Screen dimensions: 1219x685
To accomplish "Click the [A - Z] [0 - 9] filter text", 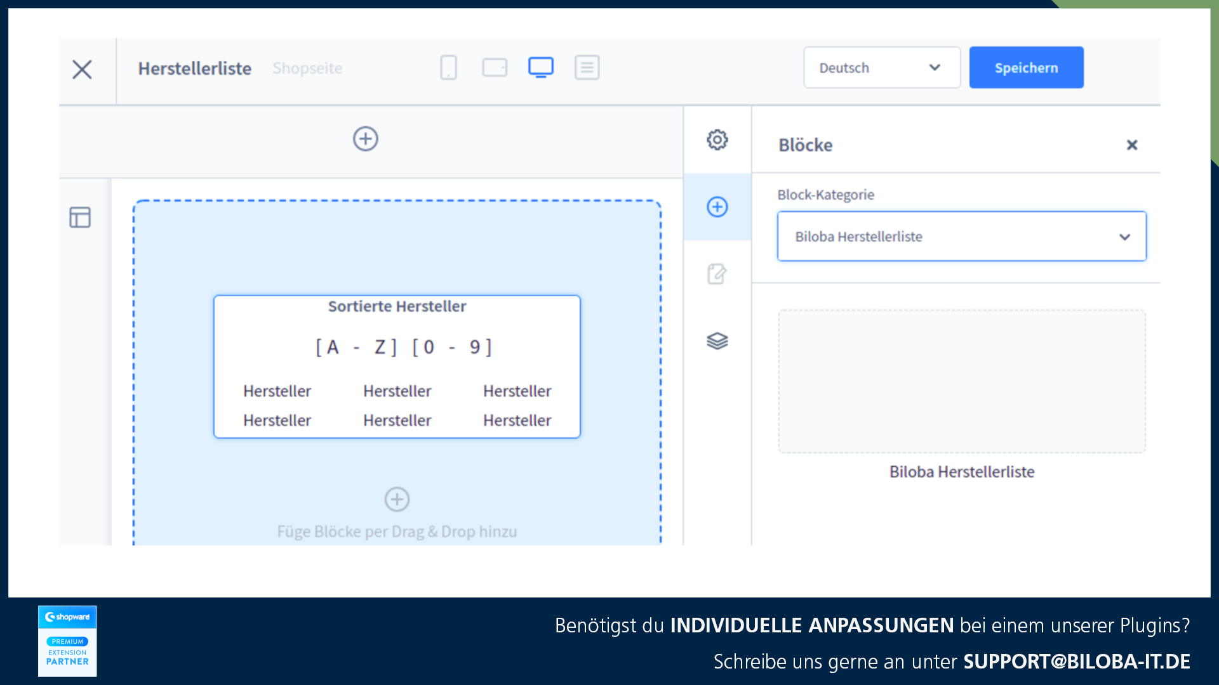I will [404, 347].
